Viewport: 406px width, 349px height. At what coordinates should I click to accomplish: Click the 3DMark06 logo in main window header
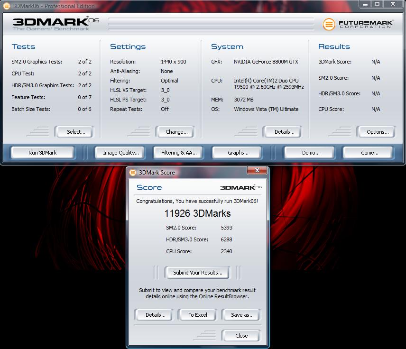point(55,24)
